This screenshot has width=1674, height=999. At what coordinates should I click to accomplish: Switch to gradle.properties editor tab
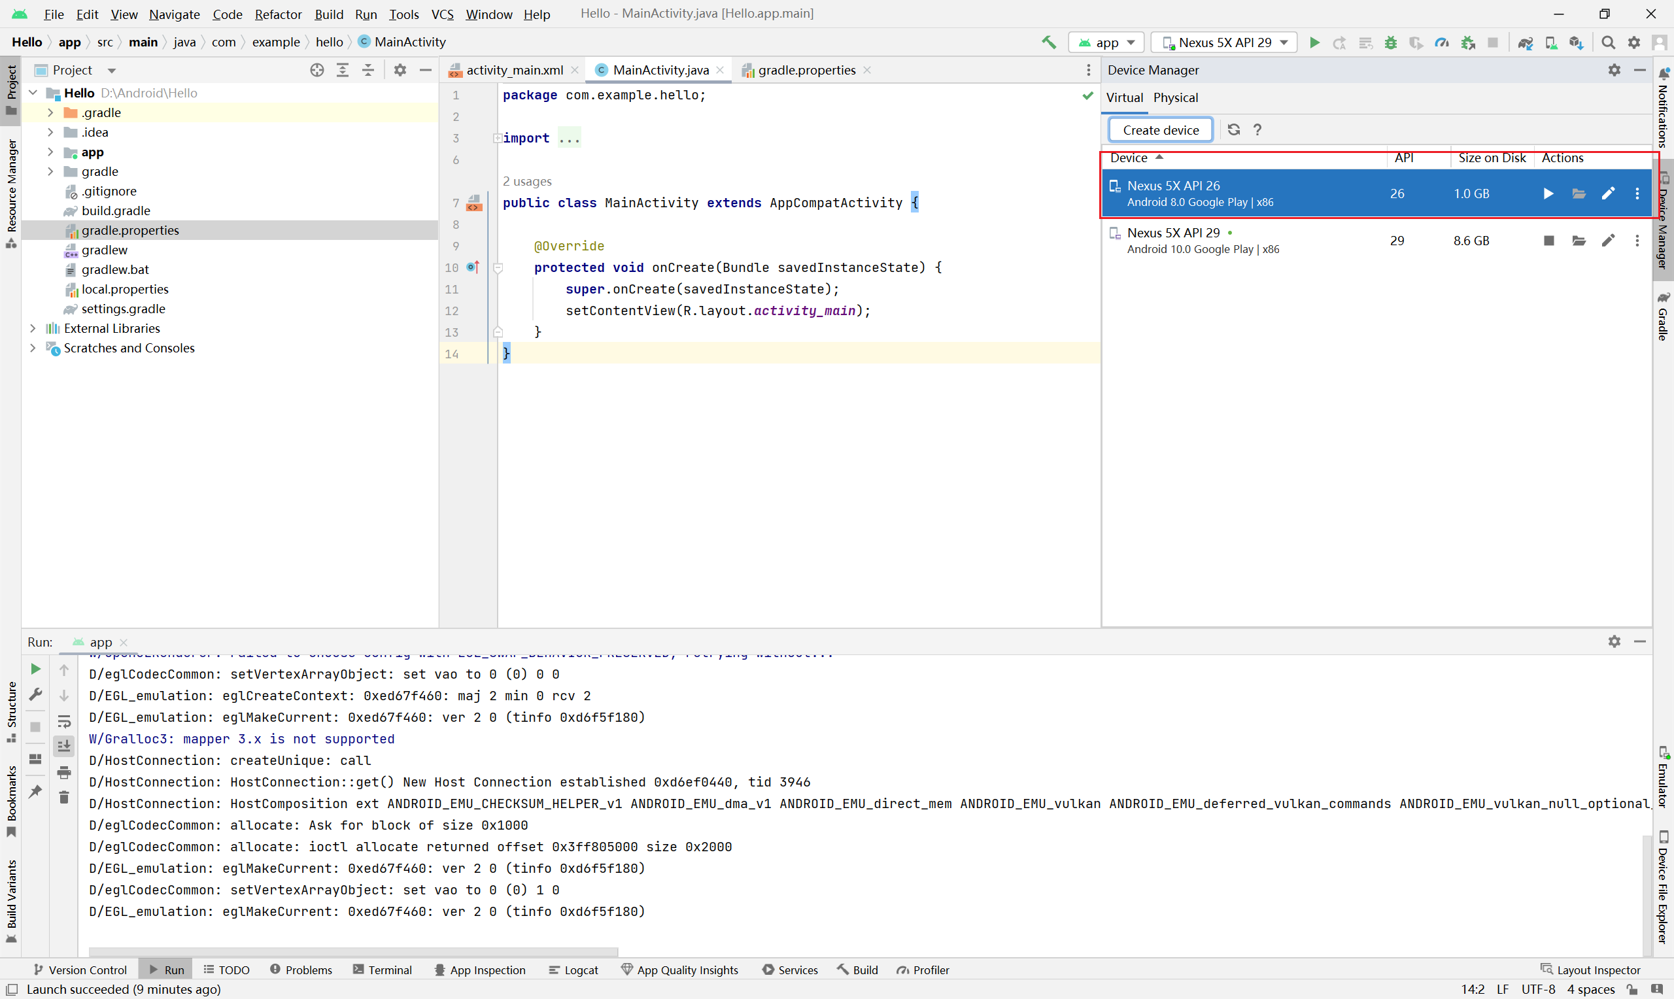[806, 70]
